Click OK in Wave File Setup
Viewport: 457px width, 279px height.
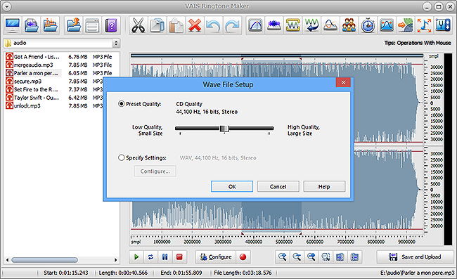[232, 186]
